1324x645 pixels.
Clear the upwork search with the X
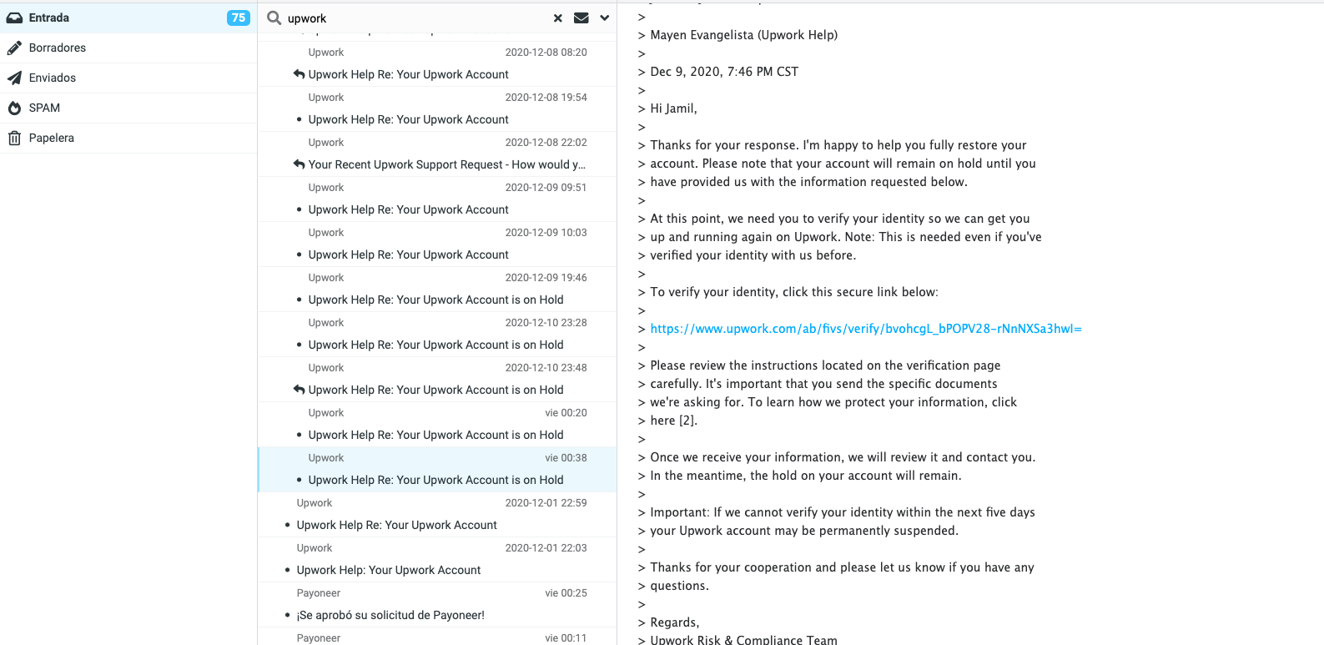click(558, 18)
